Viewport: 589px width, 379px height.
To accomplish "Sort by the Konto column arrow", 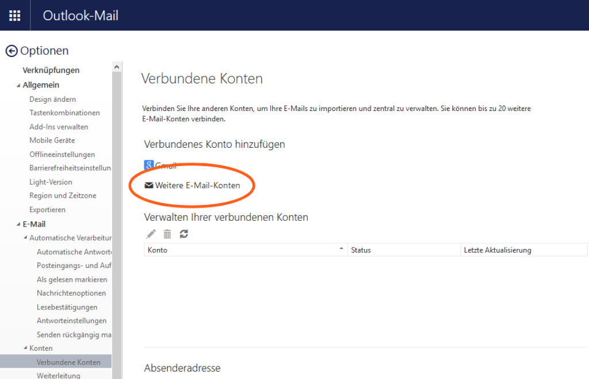I will tap(341, 248).
